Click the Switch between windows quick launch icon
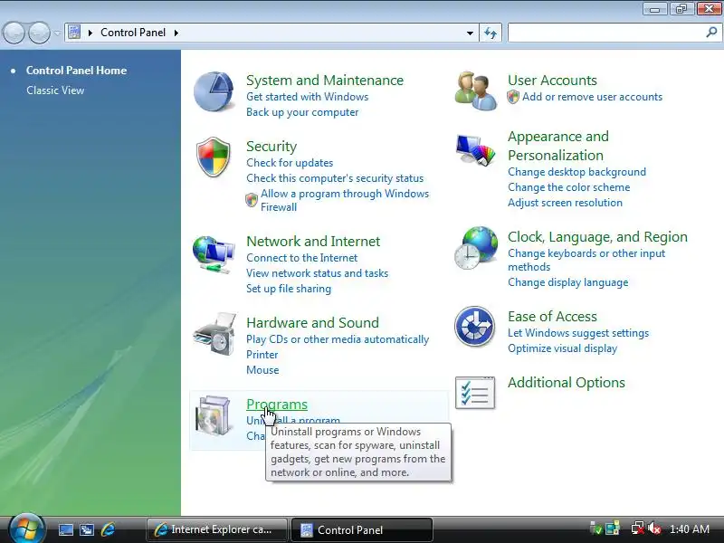The height and width of the screenshot is (543, 724). coord(86,529)
